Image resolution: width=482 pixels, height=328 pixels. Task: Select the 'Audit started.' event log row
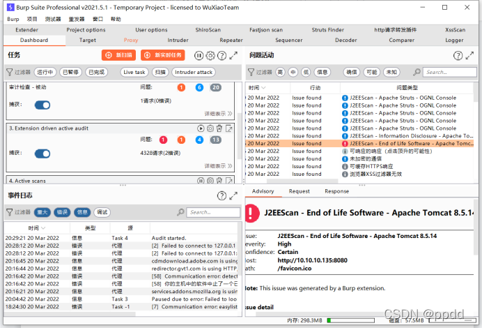[x=121, y=238]
